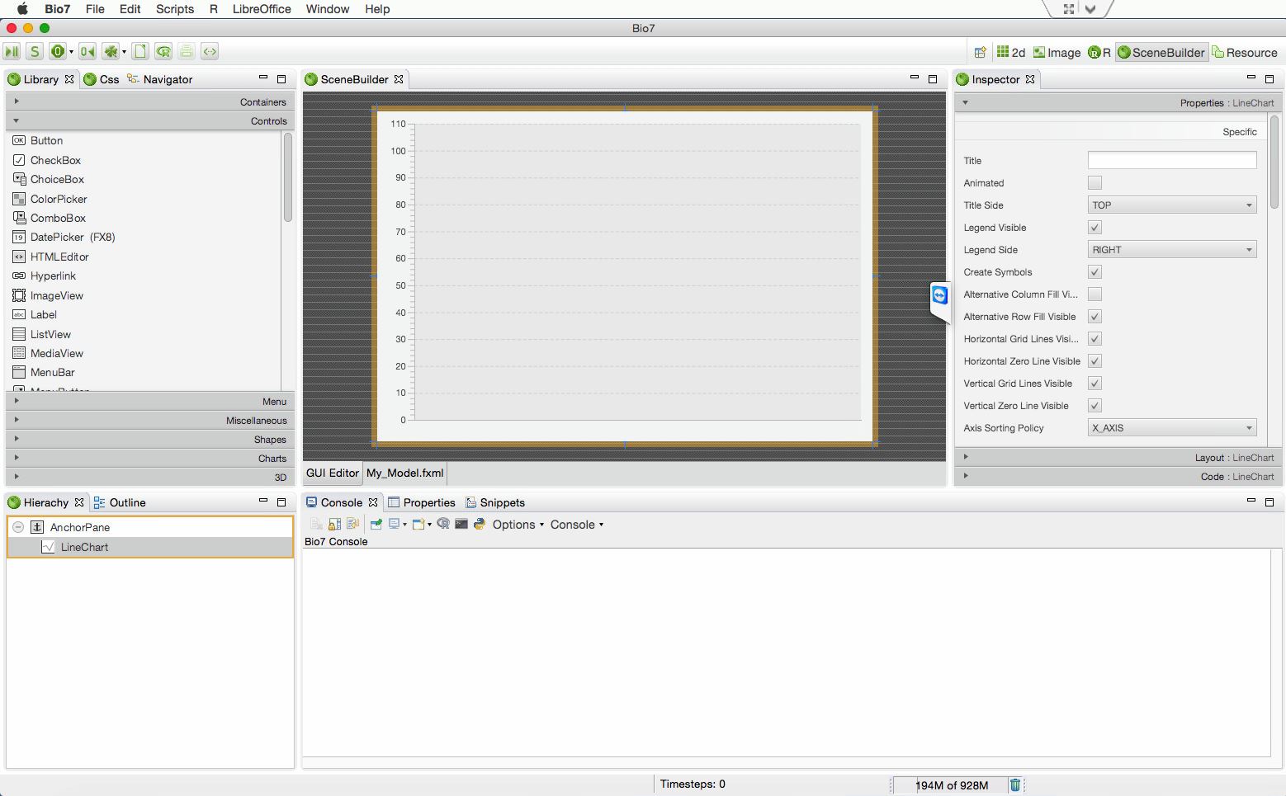Click the green code brackets toolbar icon
This screenshot has height=796, width=1286.
click(x=210, y=51)
